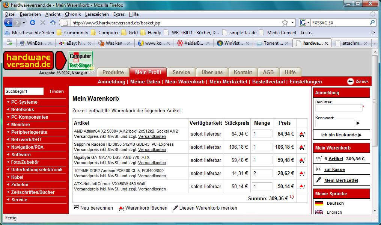
Task: Open Bestellverlauf in the red submenu
Action: [268, 82]
